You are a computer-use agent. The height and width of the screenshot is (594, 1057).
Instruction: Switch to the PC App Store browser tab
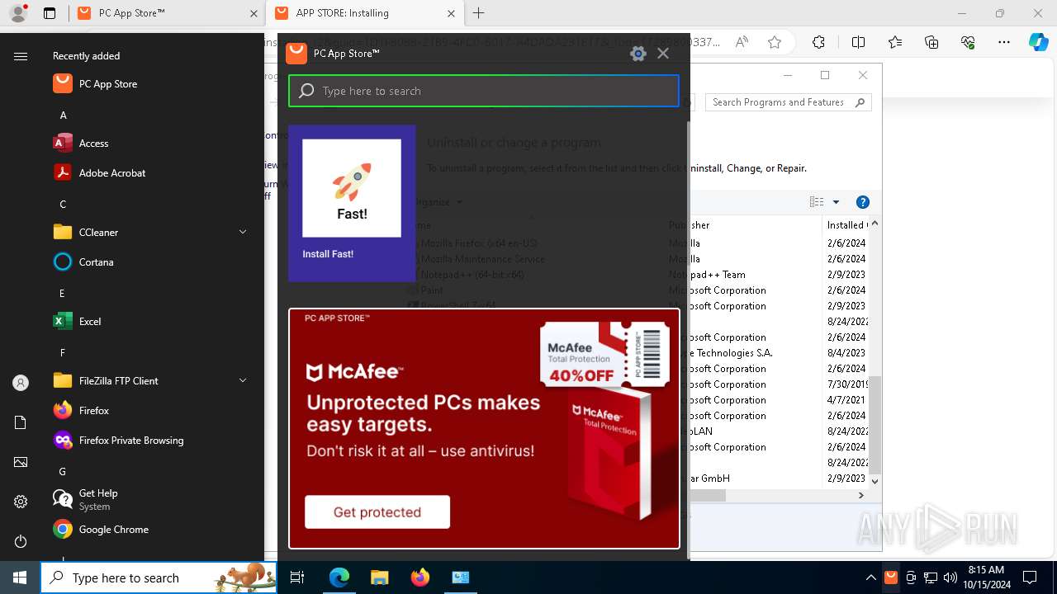(165, 13)
